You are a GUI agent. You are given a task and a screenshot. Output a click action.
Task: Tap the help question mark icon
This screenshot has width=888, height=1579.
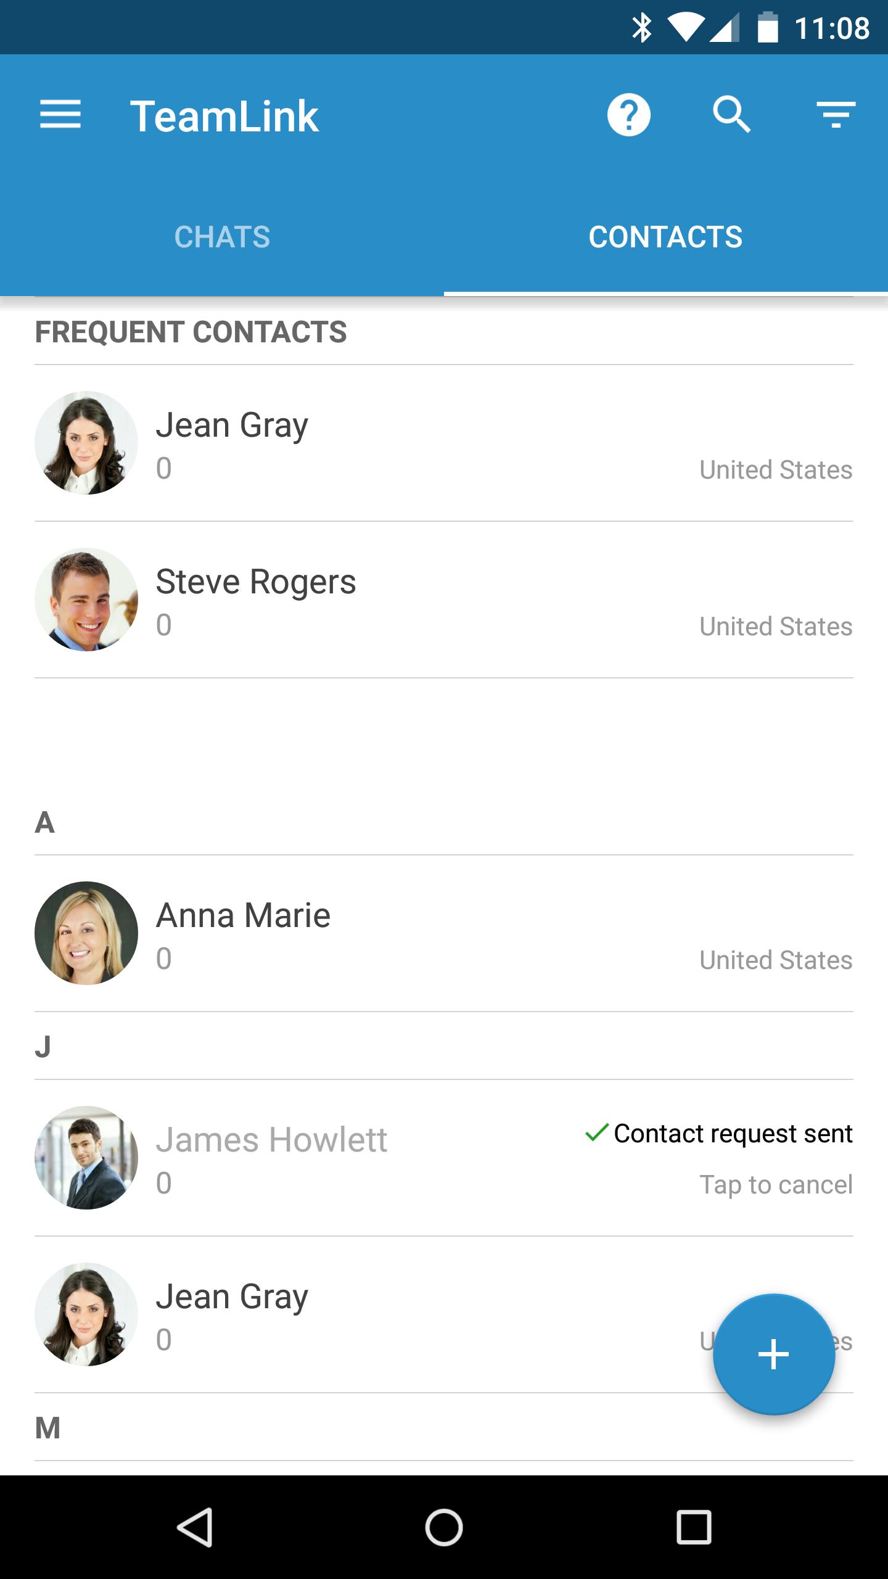628,115
